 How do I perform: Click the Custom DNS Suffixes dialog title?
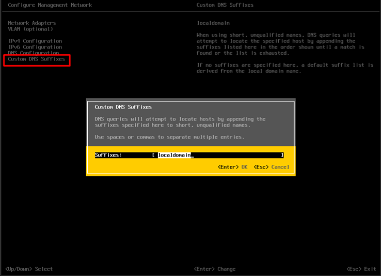(123, 107)
